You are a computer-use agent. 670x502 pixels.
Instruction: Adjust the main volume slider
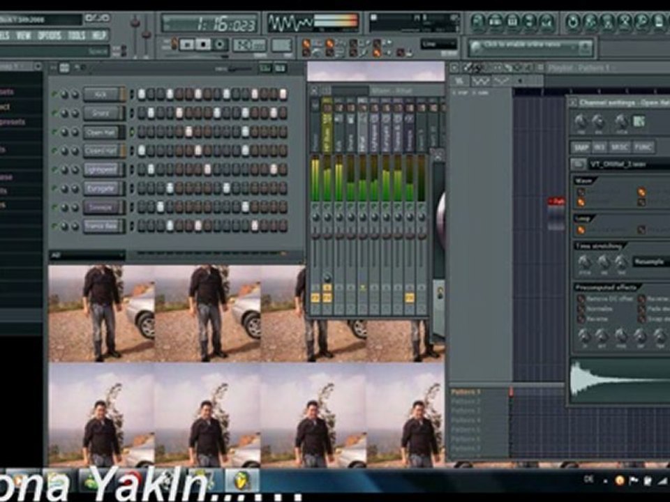pyautogui.click(x=135, y=34)
